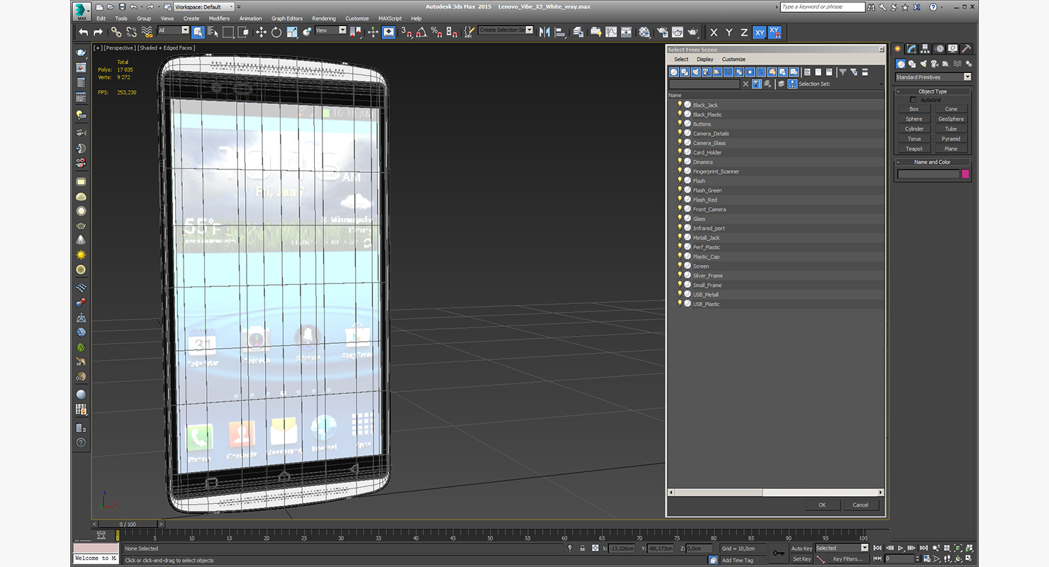Open the Workspace: Default dropdown
The image size is (1049, 567).
coord(205,6)
